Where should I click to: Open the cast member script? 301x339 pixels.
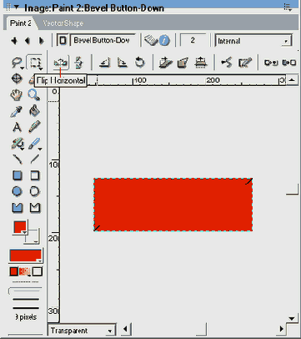click(x=151, y=41)
